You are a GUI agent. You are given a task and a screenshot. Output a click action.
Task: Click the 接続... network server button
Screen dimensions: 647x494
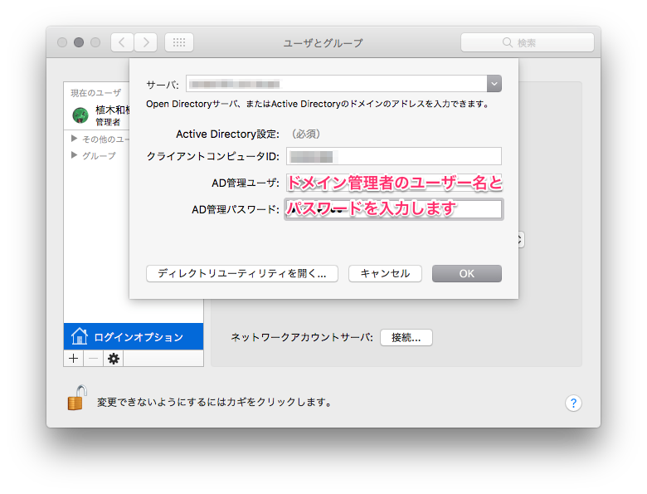[x=406, y=337]
